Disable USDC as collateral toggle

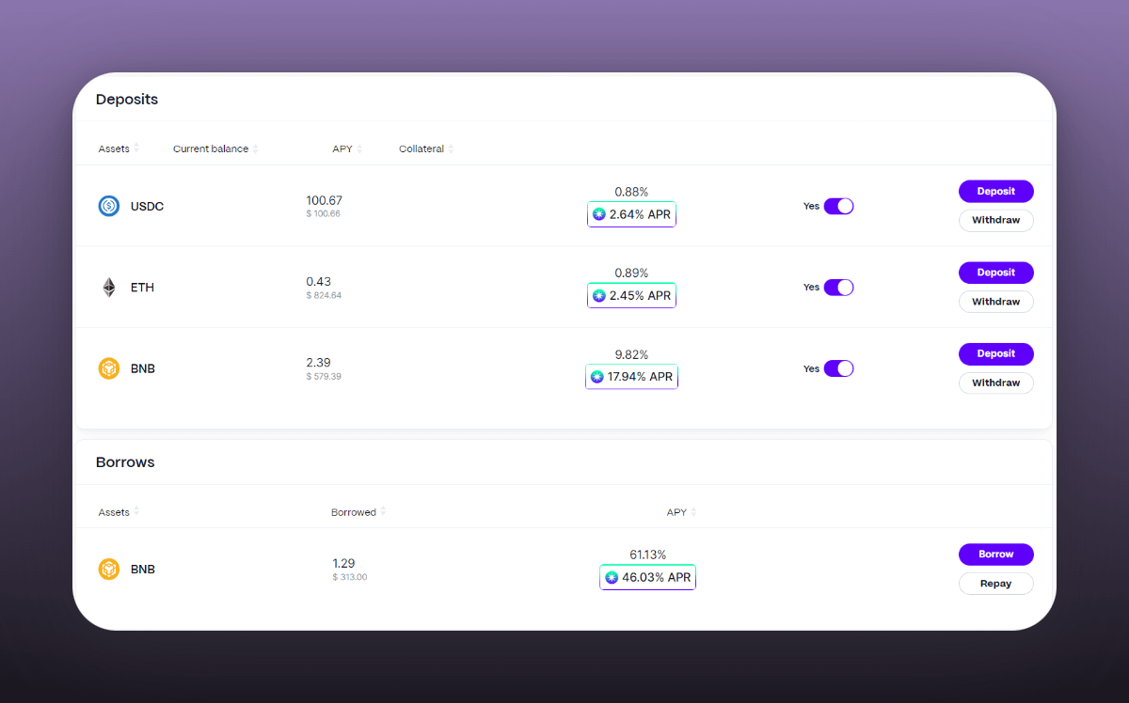pos(838,206)
